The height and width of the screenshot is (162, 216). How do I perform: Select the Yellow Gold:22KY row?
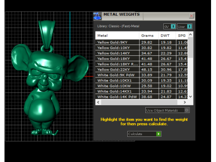[x=141, y=70]
